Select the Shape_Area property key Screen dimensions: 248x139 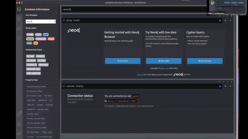pyautogui.click(x=47, y=132)
